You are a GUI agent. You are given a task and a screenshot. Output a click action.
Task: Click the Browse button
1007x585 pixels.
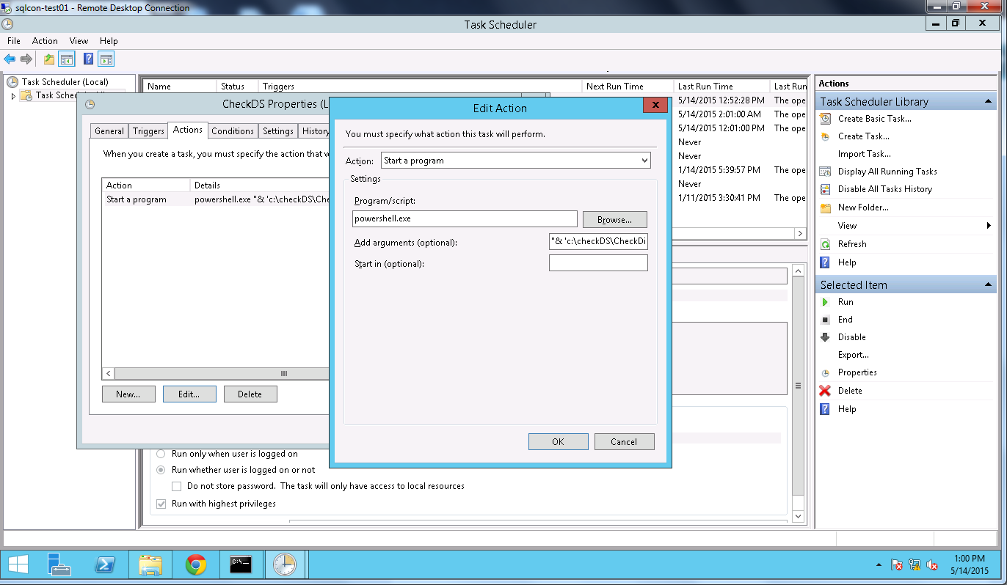614,219
